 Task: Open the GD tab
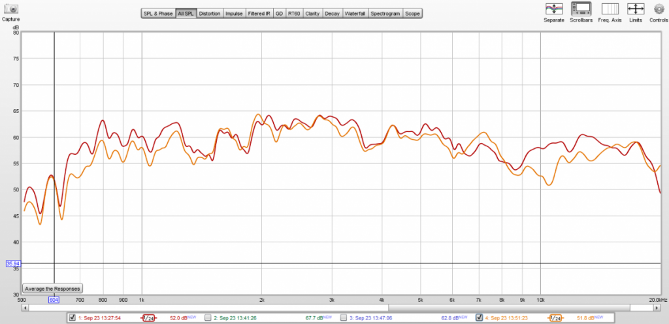coord(279,14)
